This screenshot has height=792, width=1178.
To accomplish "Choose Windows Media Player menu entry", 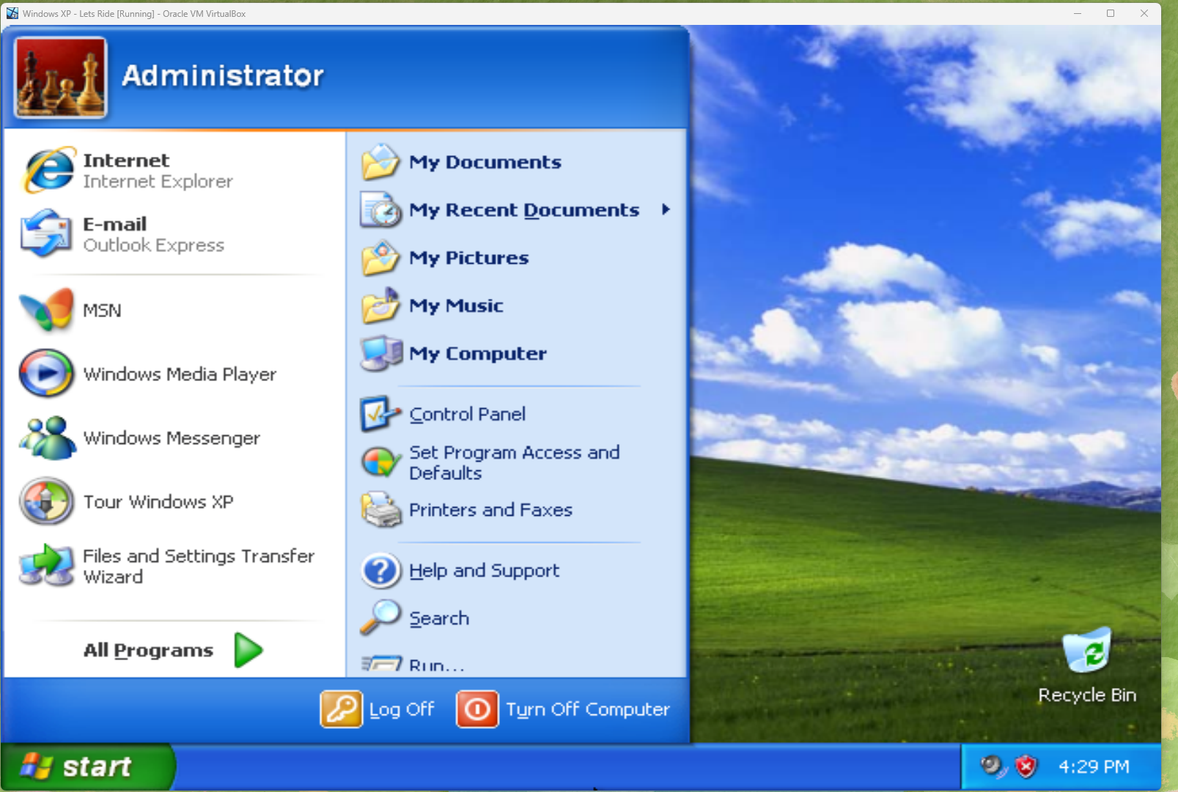I will click(x=174, y=374).
